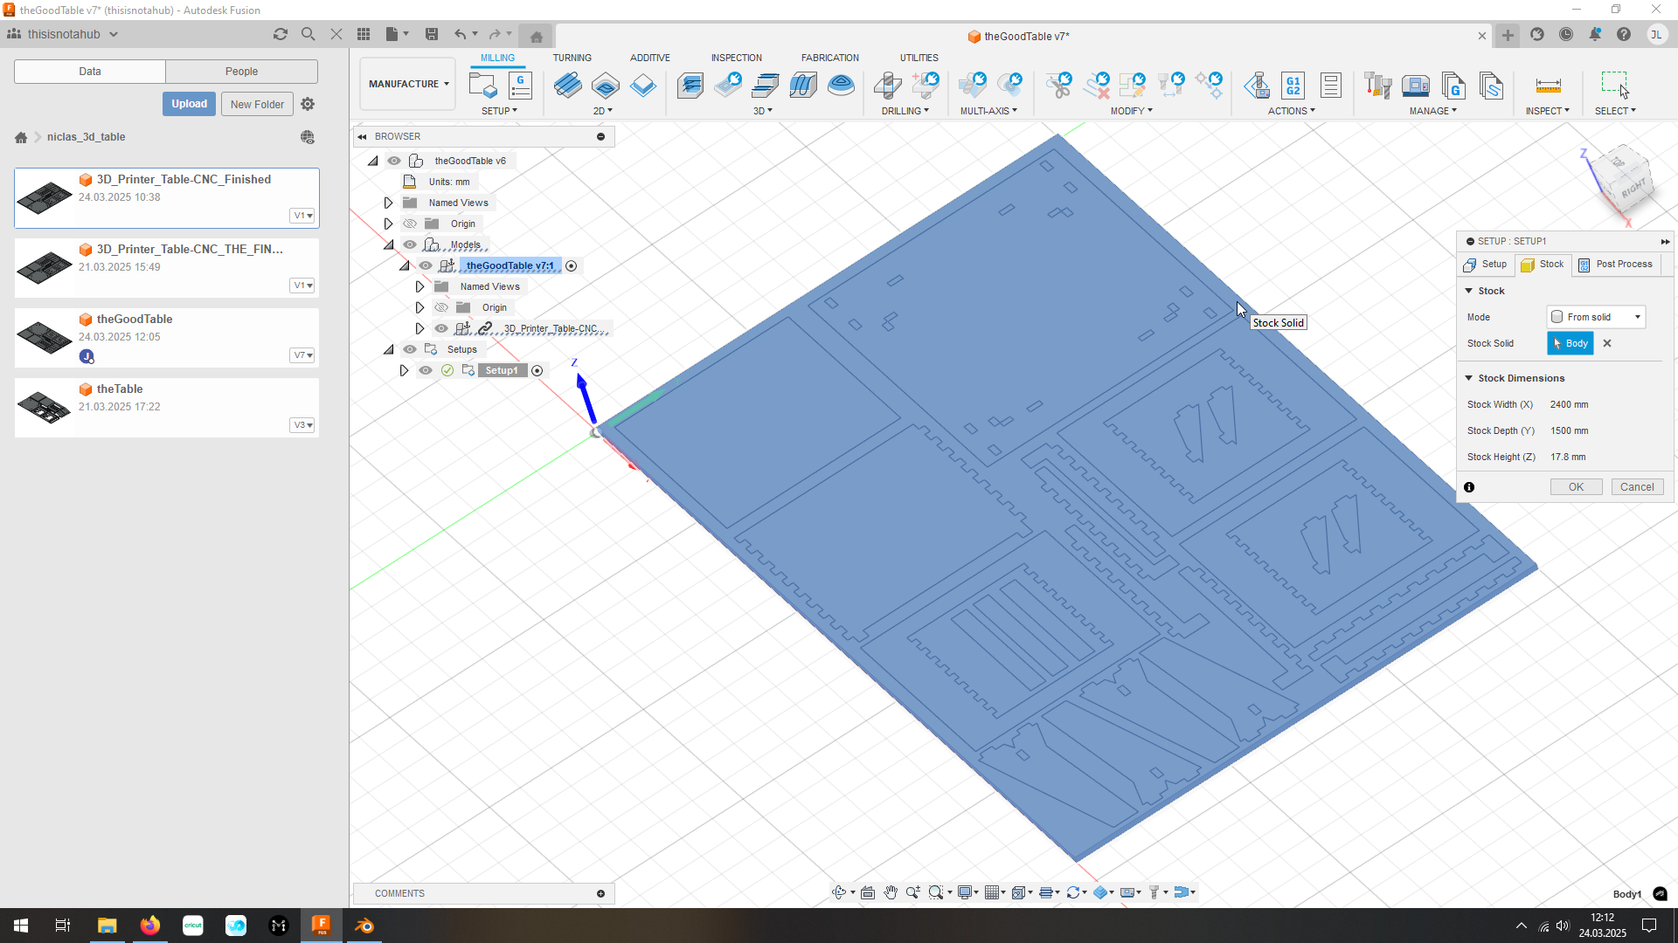Open data panel settings gear
1678x943 pixels.
coord(308,104)
